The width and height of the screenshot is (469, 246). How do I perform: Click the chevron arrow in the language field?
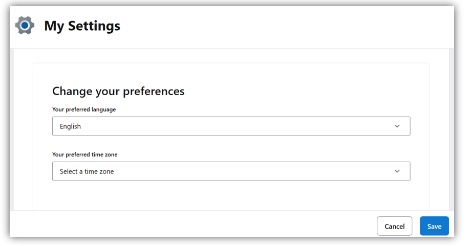pos(397,126)
